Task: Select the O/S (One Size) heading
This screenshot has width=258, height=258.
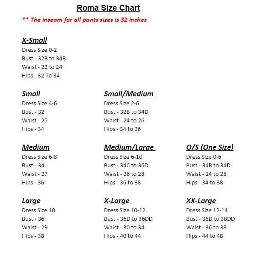Action: click(x=210, y=148)
